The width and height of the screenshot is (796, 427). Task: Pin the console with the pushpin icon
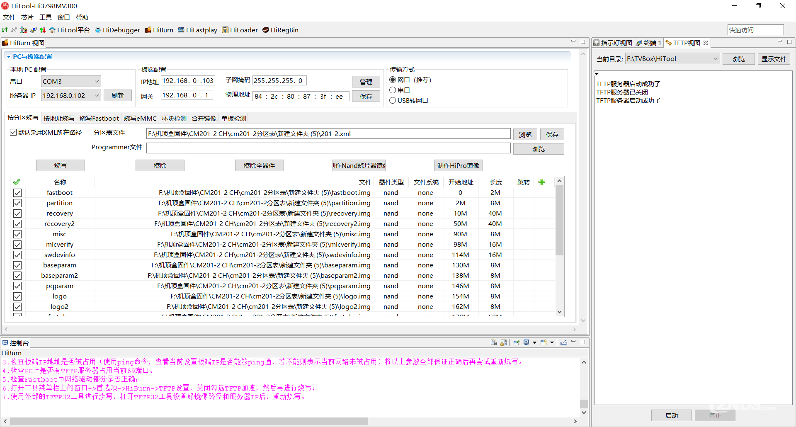[516, 342]
